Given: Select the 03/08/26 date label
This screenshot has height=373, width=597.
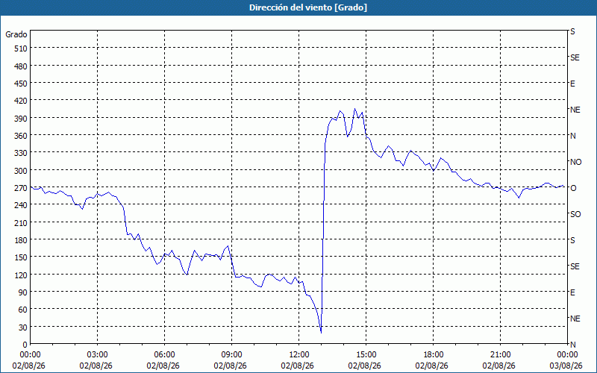Looking at the screenshot, I should (567, 366).
